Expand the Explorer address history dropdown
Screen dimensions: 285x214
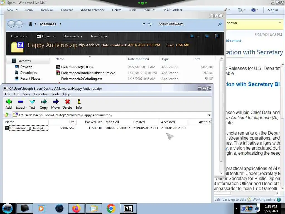coord(144,24)
